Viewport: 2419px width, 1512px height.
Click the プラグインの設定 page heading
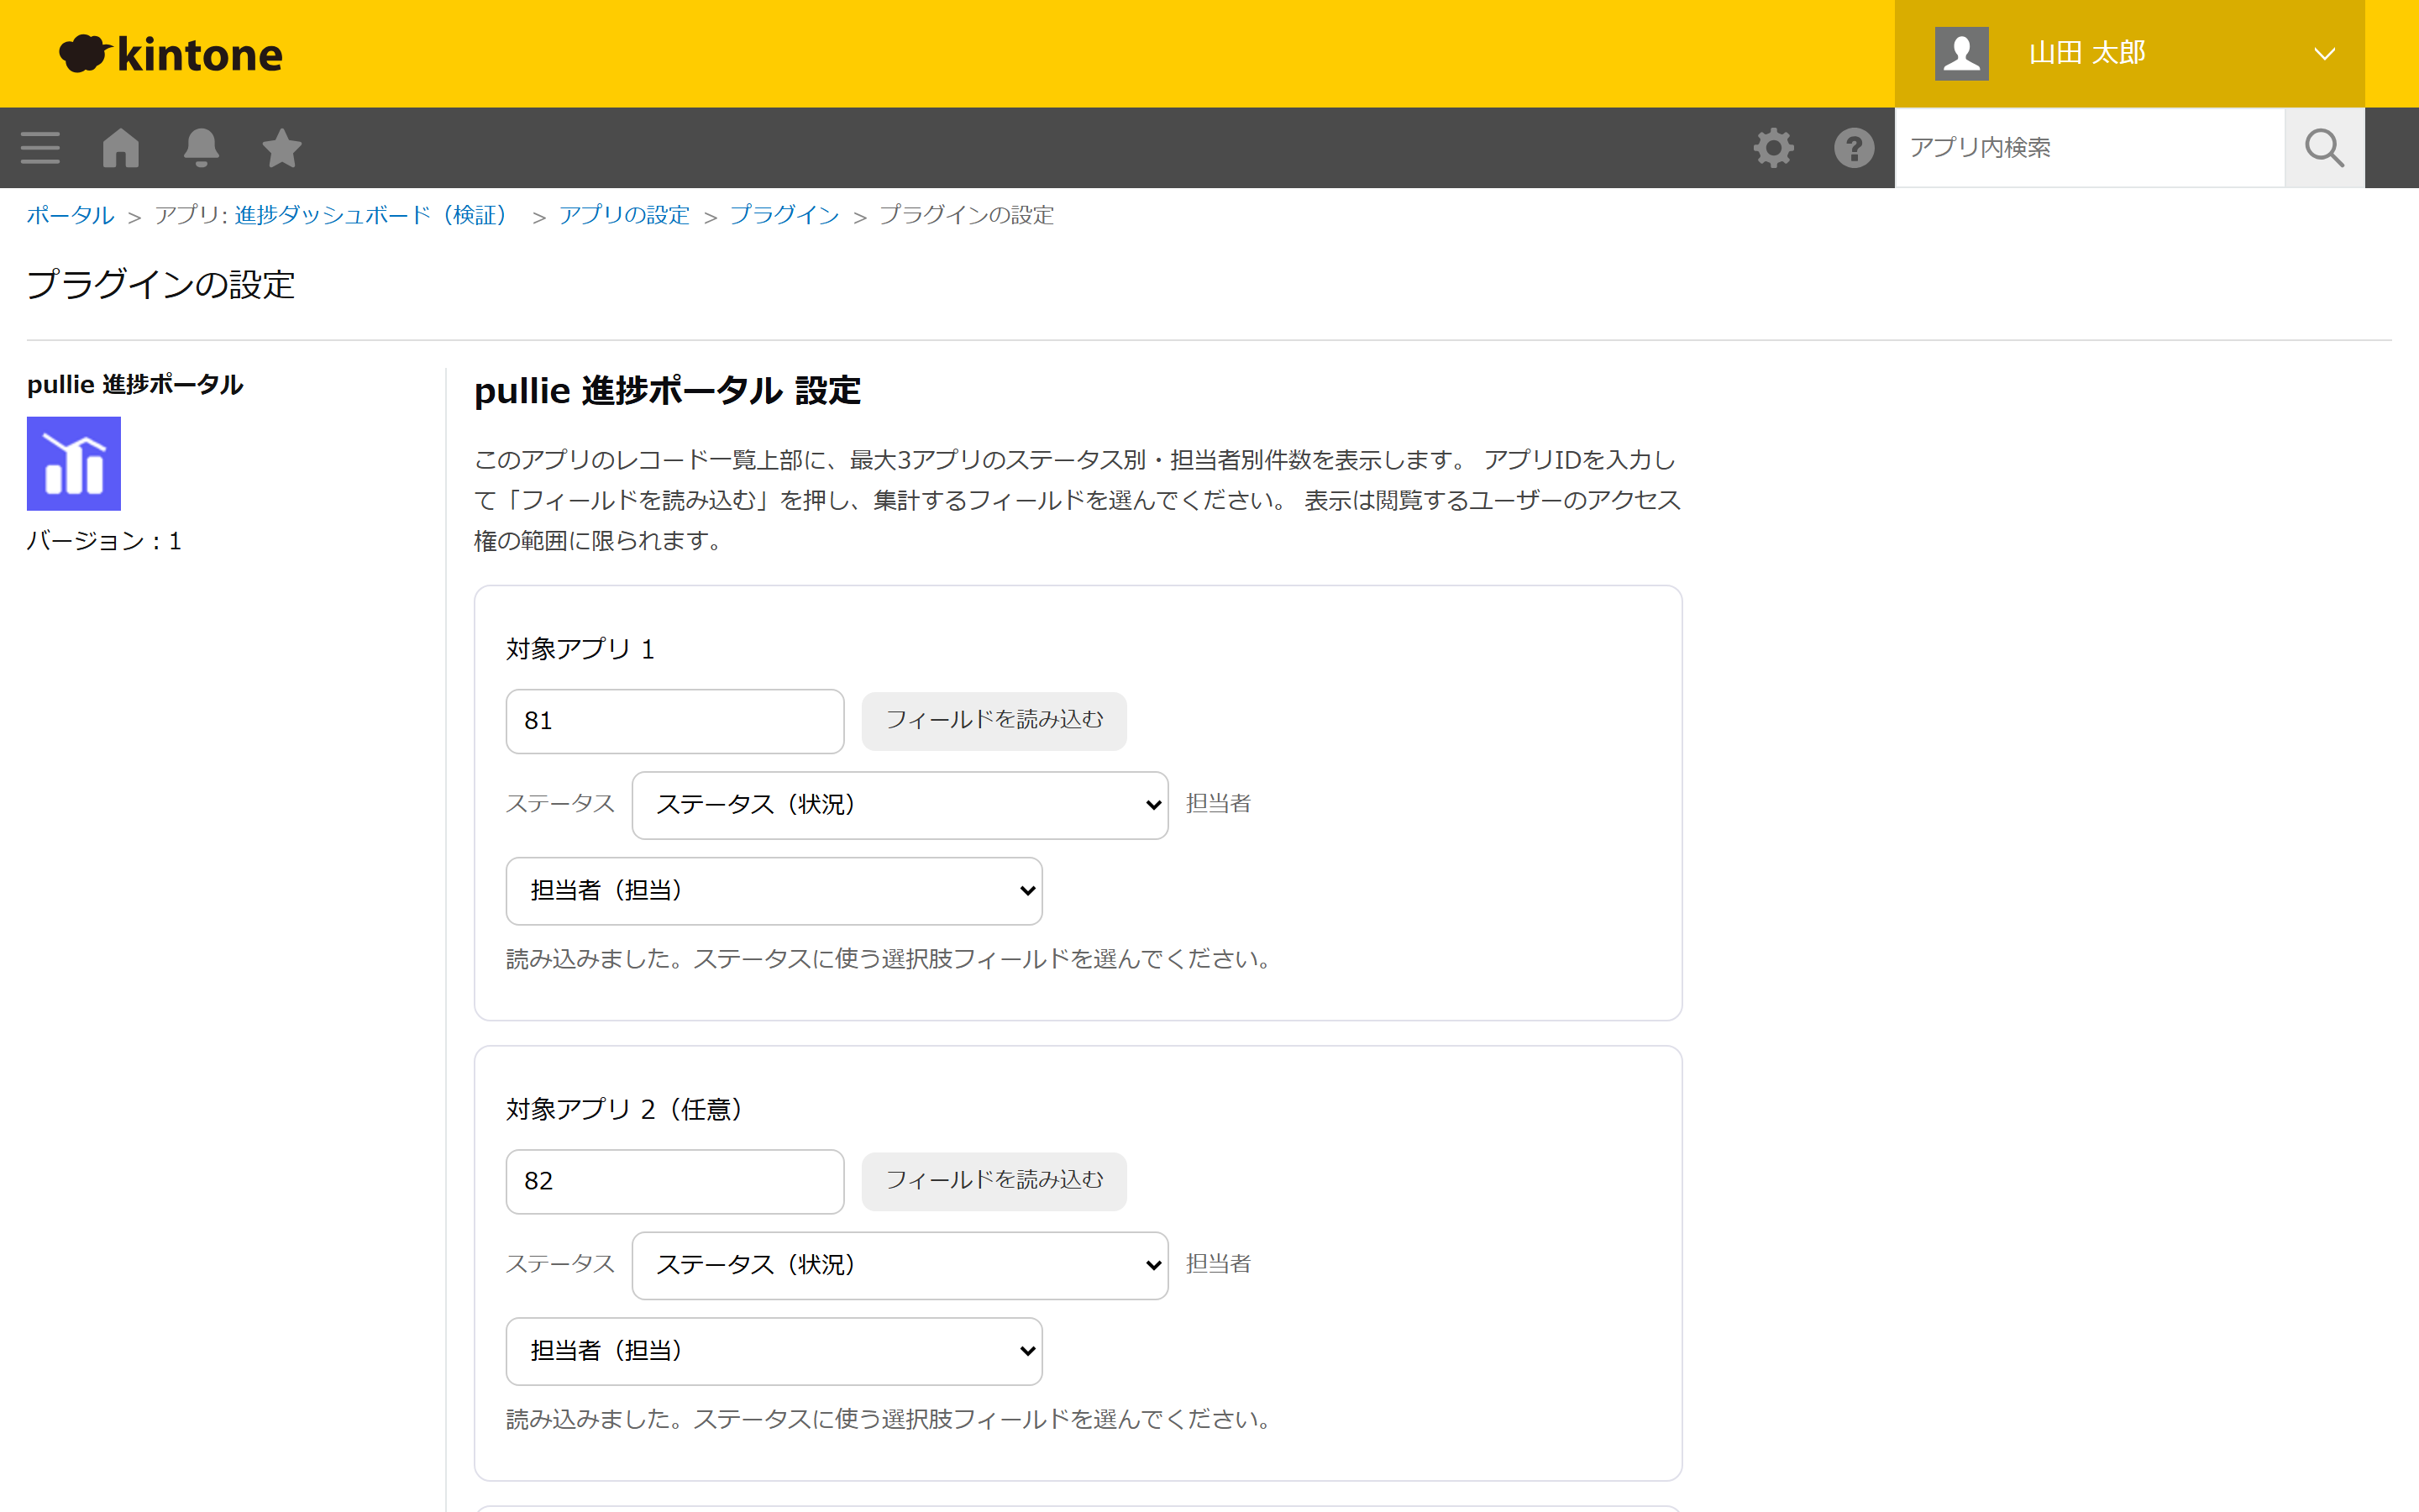click(160, 285)
